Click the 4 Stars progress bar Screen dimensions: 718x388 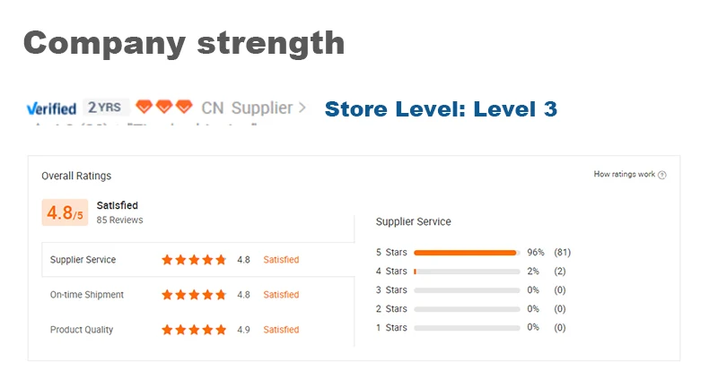coord(467,272)
